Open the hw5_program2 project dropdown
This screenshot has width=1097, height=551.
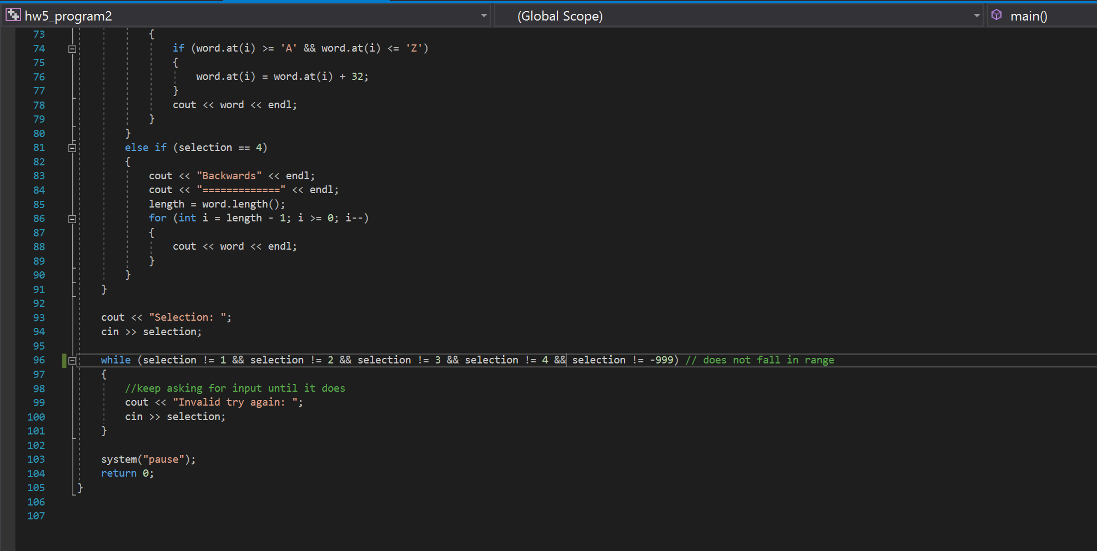click(484, 16)
